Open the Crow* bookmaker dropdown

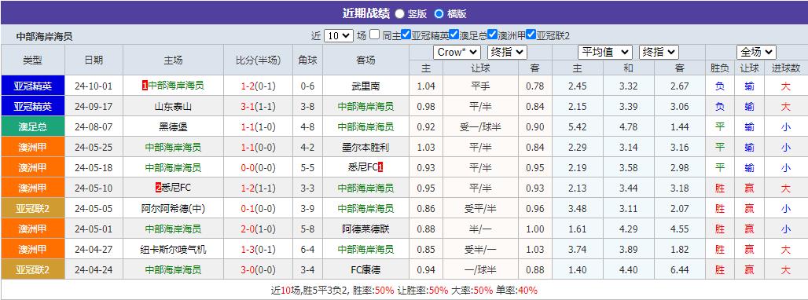[x=457, y=52]
